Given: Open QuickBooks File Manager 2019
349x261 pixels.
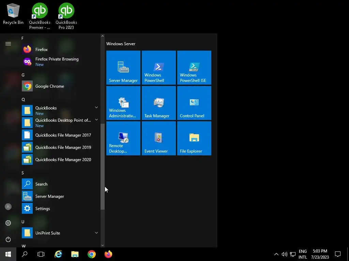Looking at the screenshot, I should pos(60,147).
